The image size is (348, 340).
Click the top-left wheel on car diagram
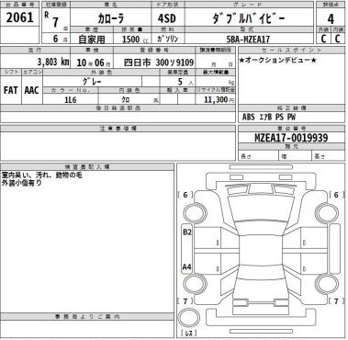coord(196,212)
